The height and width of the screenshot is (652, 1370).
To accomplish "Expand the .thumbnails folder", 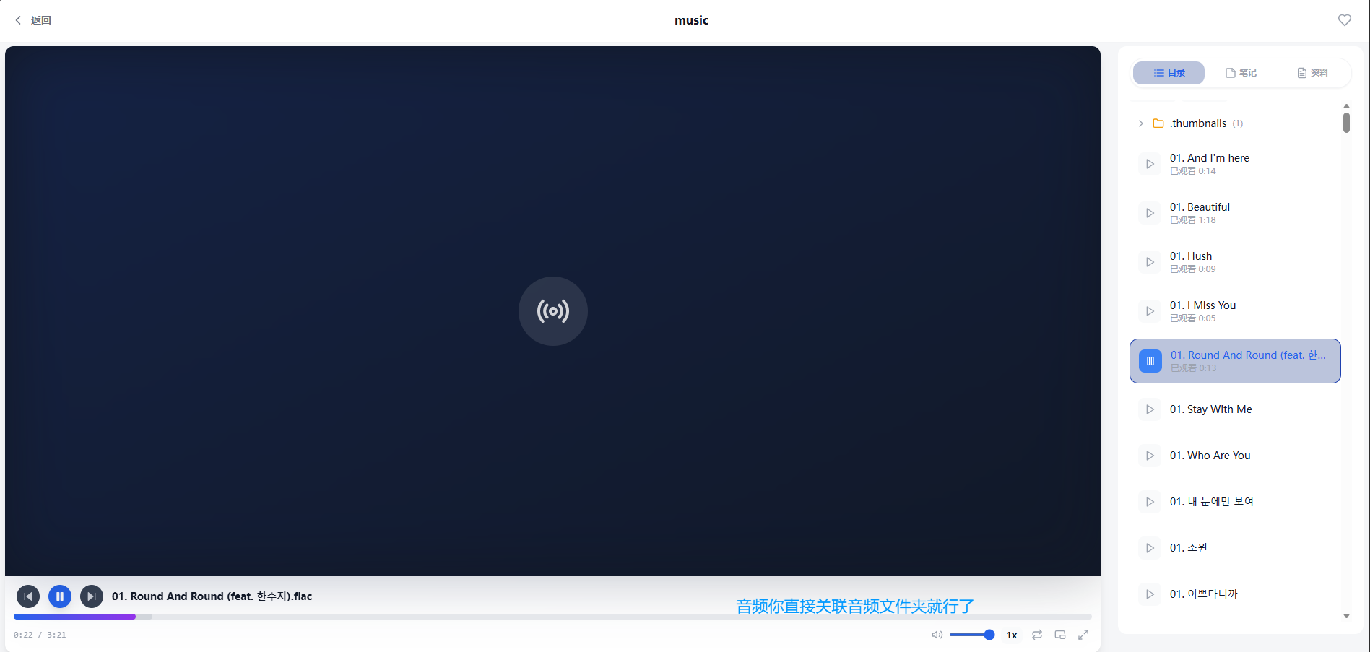I will tap(1140, 123).
